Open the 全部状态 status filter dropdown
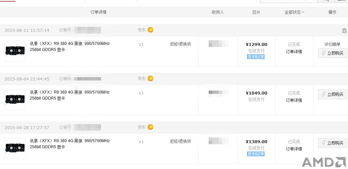 pos(294,12)
